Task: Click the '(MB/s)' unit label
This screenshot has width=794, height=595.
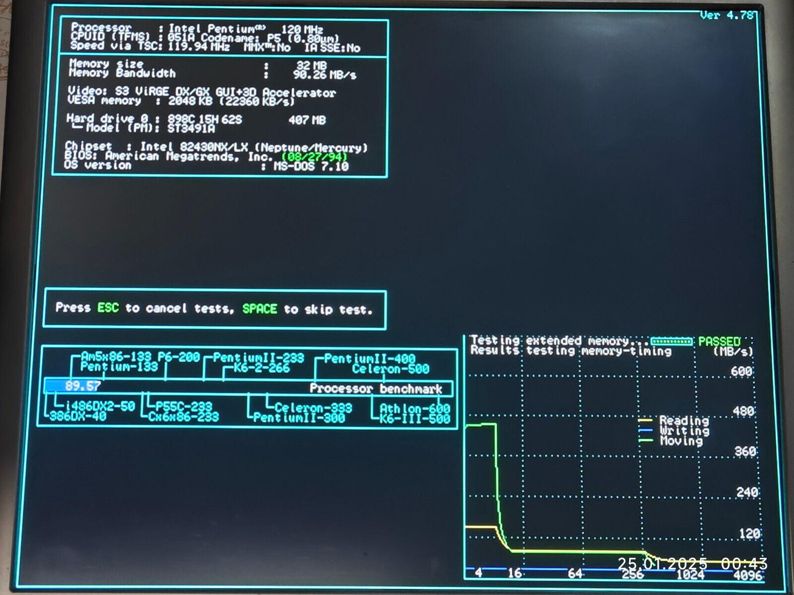Action: click(733, 352)
